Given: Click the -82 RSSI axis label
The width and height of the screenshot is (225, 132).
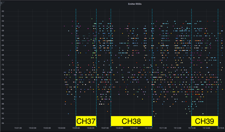Looking at the screenshot, I should pos(2,89).
